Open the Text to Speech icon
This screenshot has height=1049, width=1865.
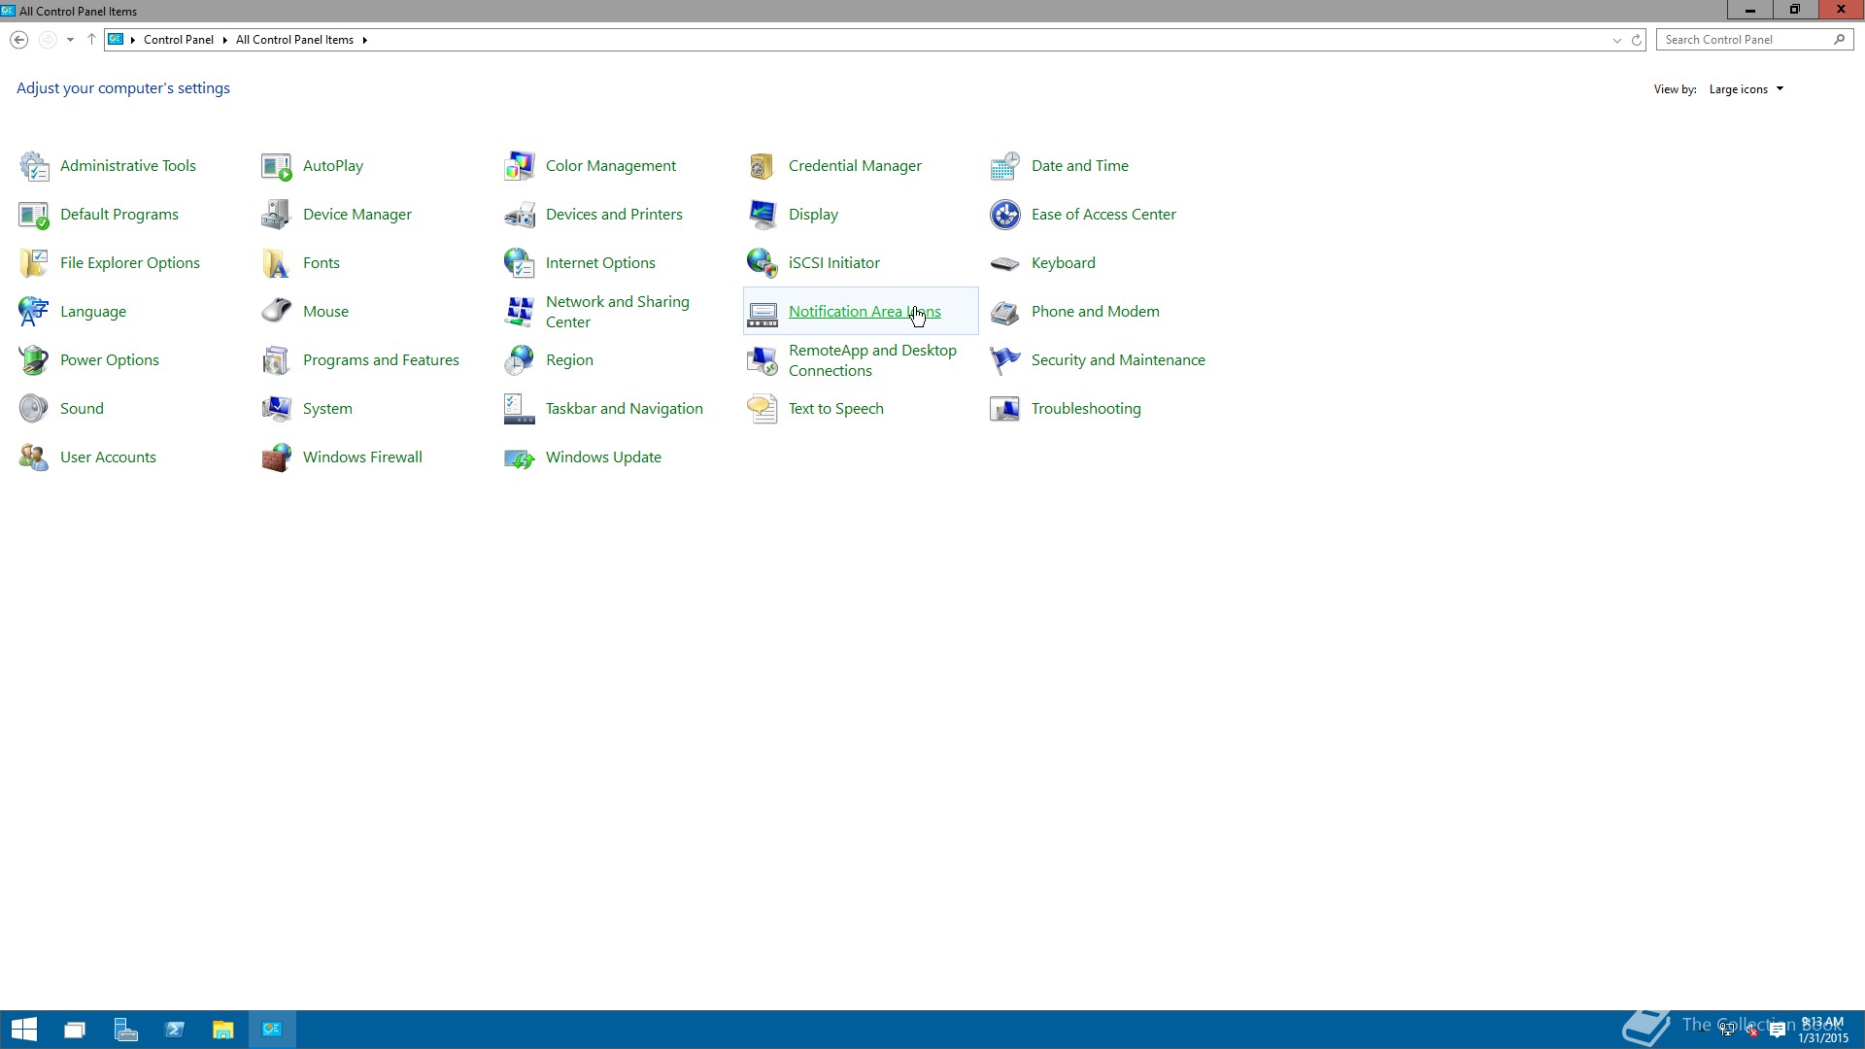(763, 409)
